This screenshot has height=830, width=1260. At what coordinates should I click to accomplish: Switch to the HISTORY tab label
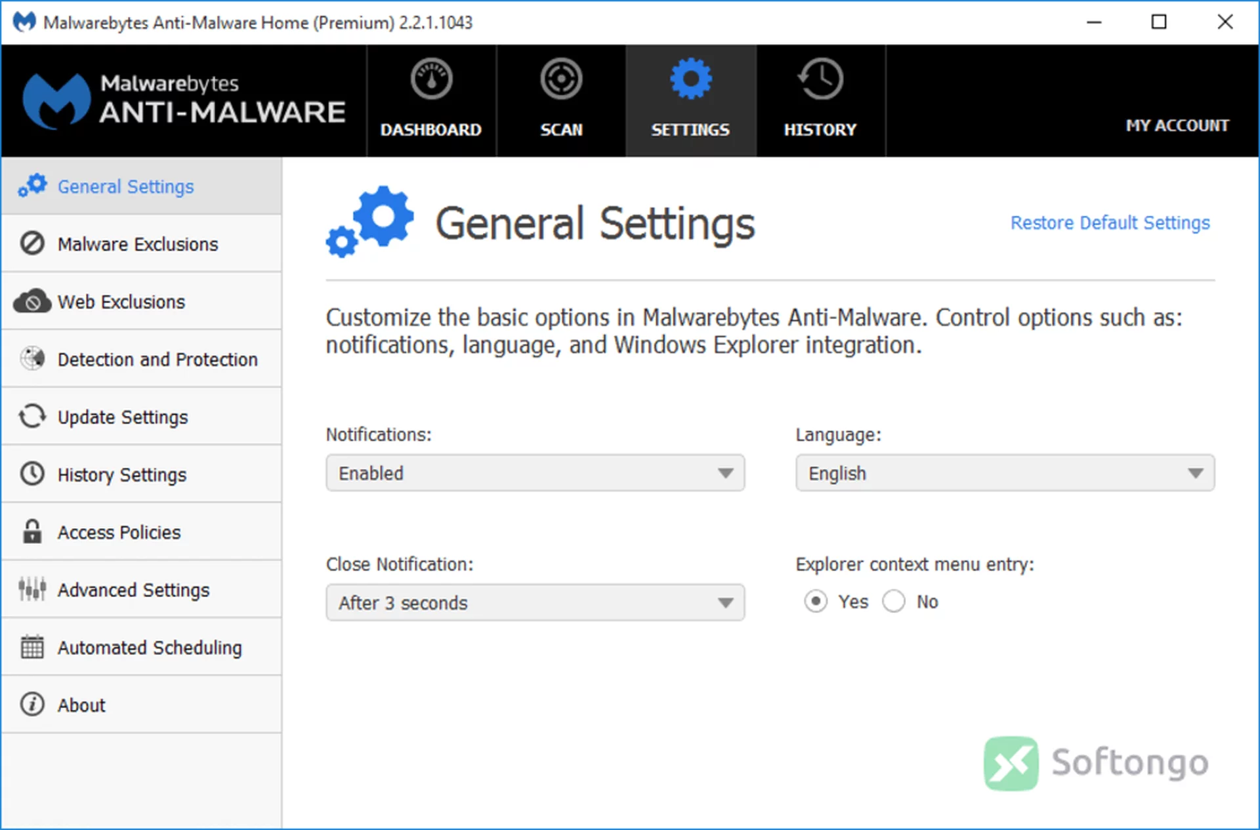tap(820, 130)
